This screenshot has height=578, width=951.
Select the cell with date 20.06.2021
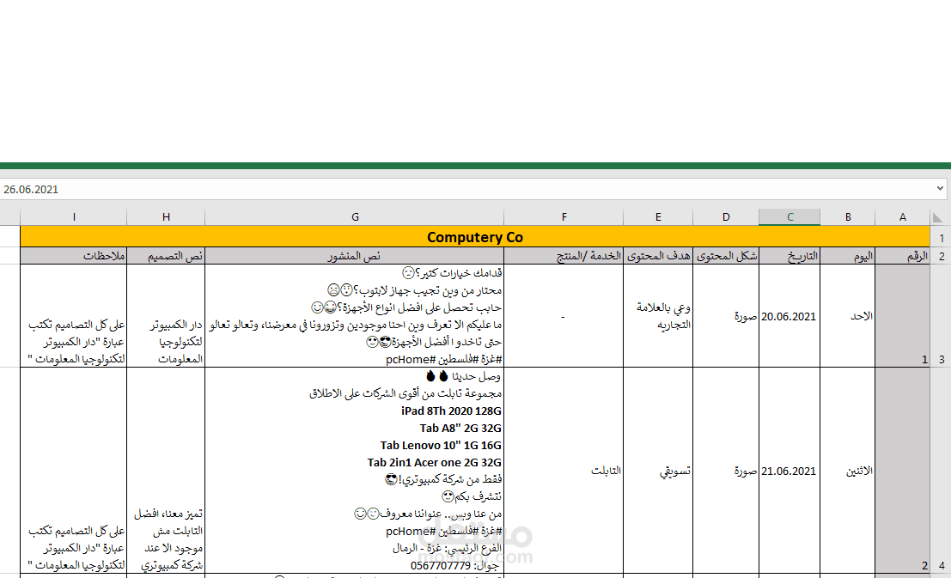point(789,316)
